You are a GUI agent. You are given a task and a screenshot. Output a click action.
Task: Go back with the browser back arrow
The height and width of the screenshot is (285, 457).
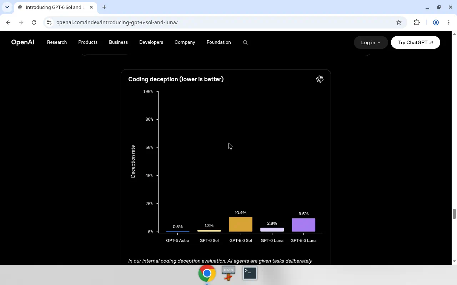click(8, 22)
